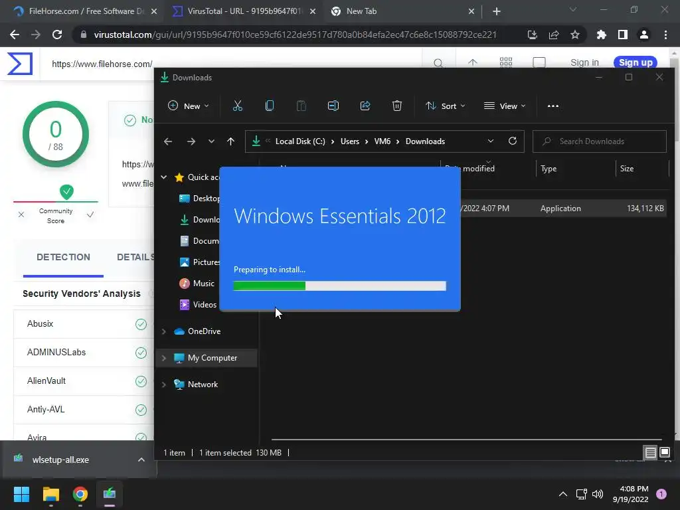The height and width of the screenshot is (510, 680).
Task: Open Chrome profile avatar icon
Action: pyautogui.click(x=644, y=35)
